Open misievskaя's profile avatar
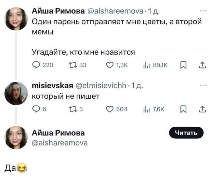Image resolution: width=212 pixels, height=183 pixels. [x=16, y=93]
